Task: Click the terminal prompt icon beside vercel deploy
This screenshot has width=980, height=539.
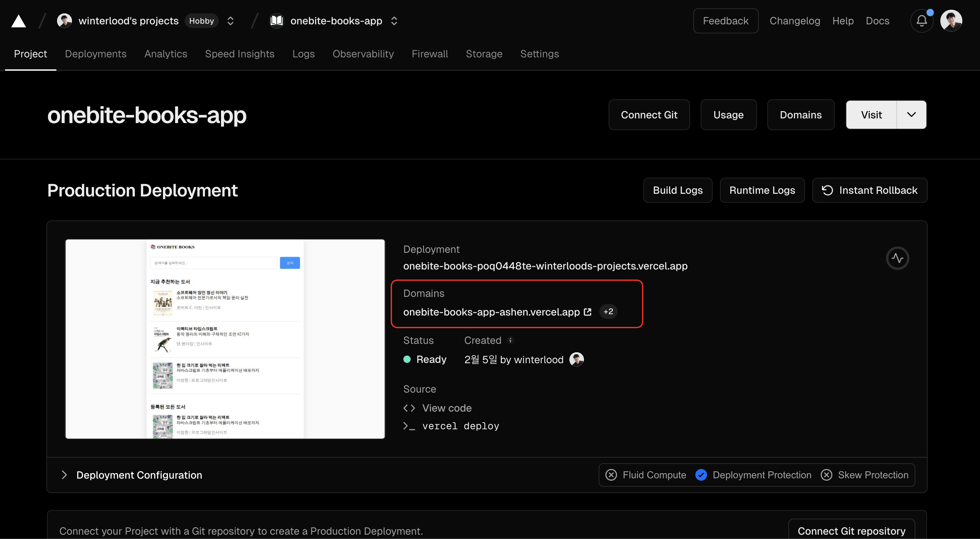Action: (x=409, y=426)
